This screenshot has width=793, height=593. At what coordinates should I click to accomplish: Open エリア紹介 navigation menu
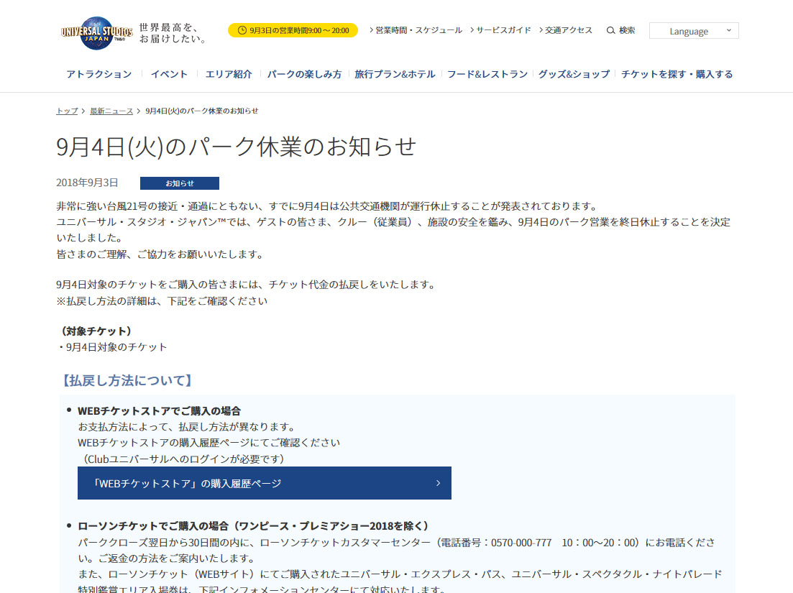pos(229,74)
